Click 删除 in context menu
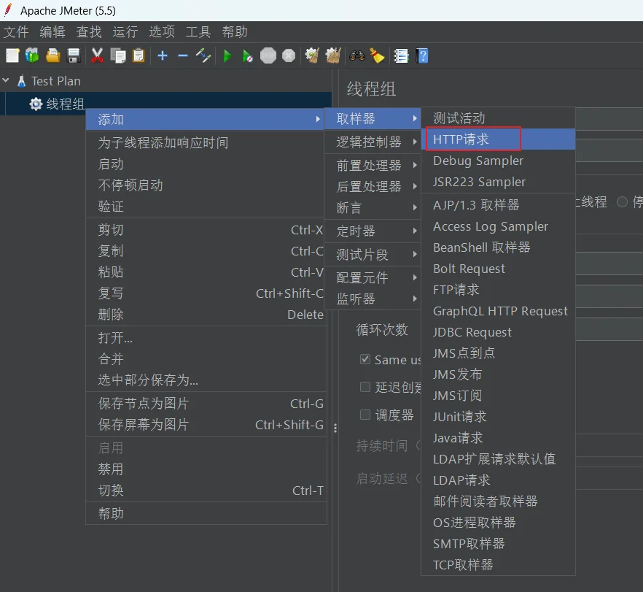 [206, 315]
